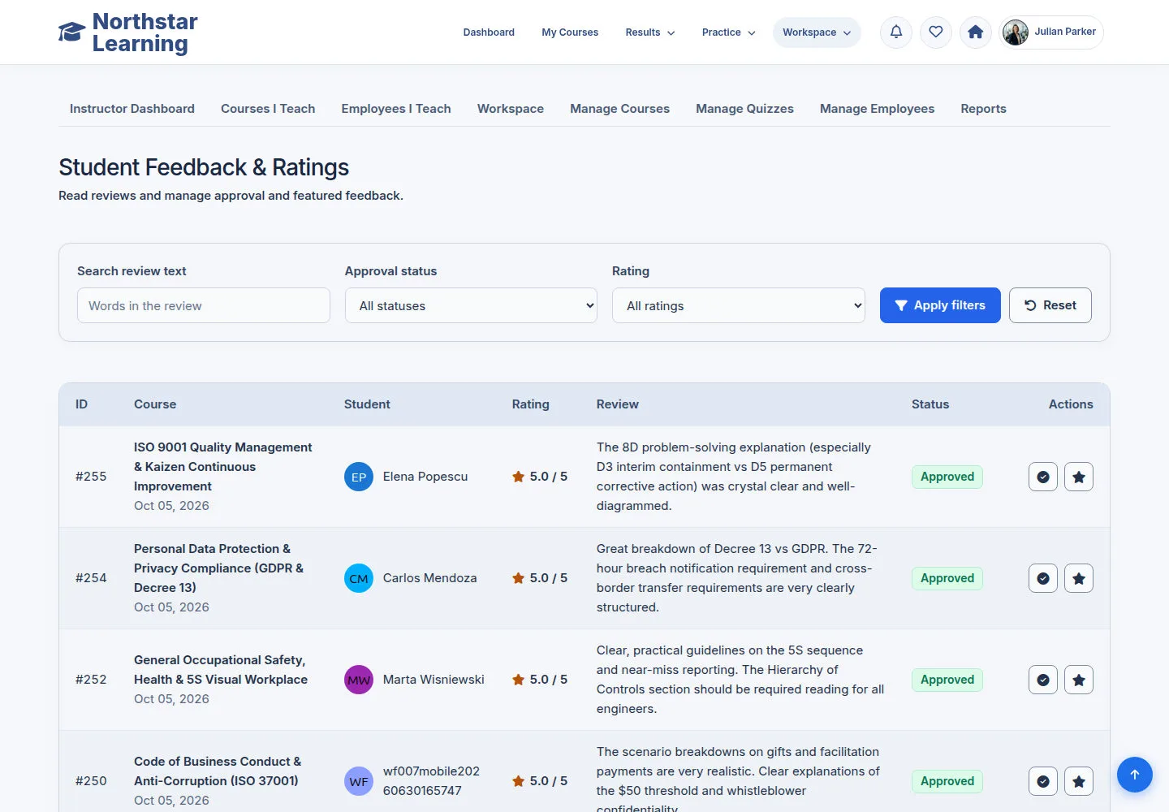Open the heart wishlist icon
The image size is (1169, 812).
pyautogui.click(x=936, y=32)
